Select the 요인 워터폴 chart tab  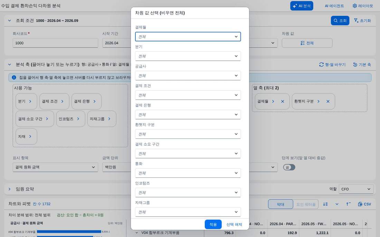(306, 204)
